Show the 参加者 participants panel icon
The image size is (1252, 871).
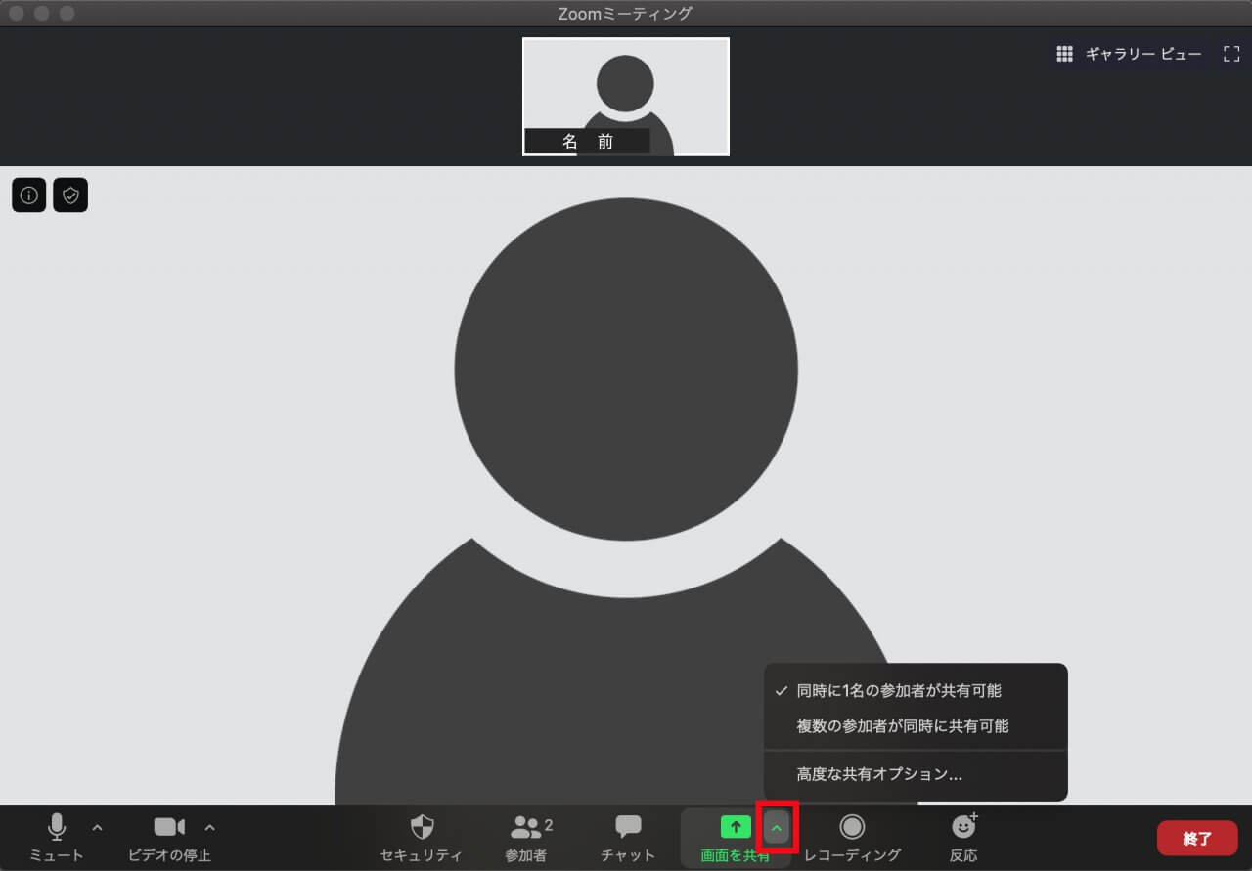[x=526, y=827]
